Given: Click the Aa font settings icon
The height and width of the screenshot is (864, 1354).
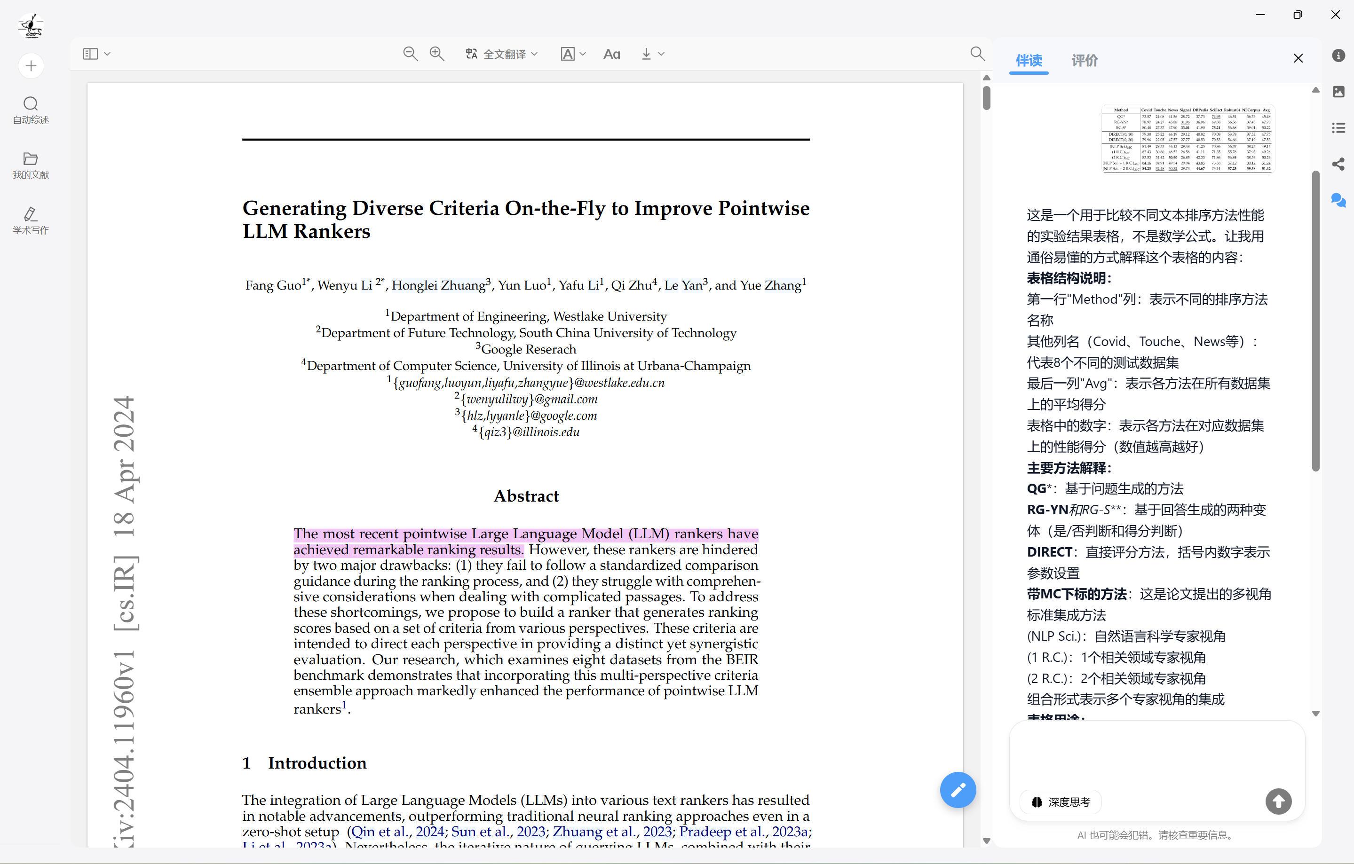Looking at the screenshot, I should point(611,54).
